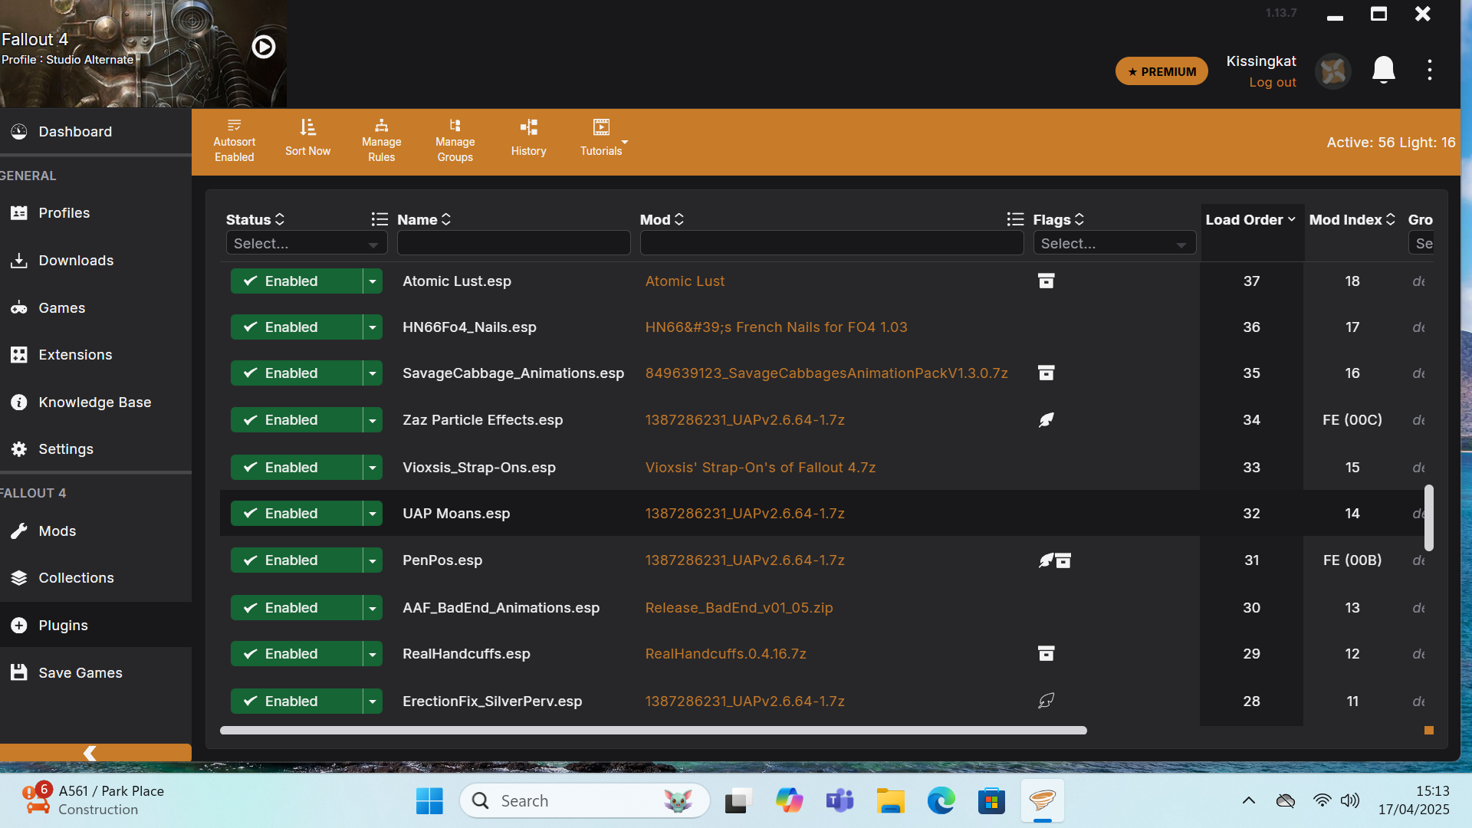Toggle Enabled status for RealHandcuffs.esp
Image resolution: width=1472 pixels, height=828 pixels.
296,654
